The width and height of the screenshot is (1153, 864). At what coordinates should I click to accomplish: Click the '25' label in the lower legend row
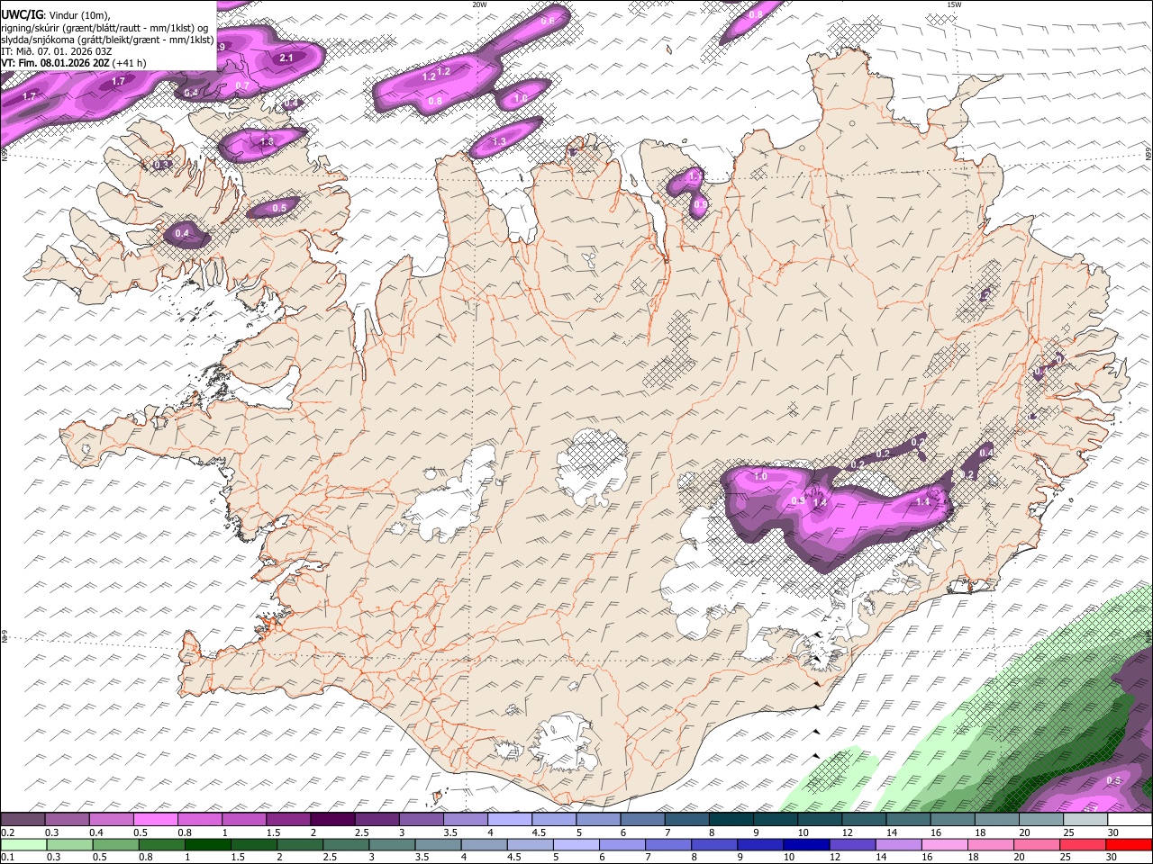[1064, 857]
